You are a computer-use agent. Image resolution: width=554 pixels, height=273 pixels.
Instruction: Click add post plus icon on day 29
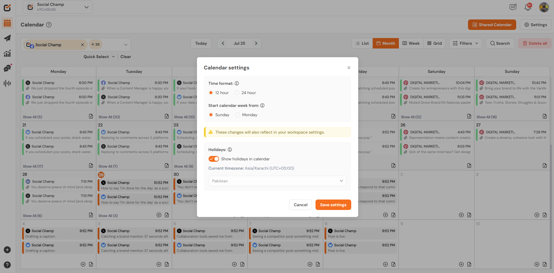coord(159,215)
